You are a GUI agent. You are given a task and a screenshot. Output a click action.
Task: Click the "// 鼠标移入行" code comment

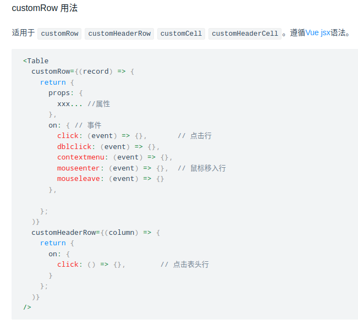[x=201, y=168]
